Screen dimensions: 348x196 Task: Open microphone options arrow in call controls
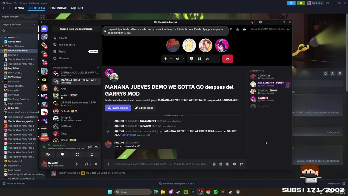pyautogui.click(x=171, y=59)
